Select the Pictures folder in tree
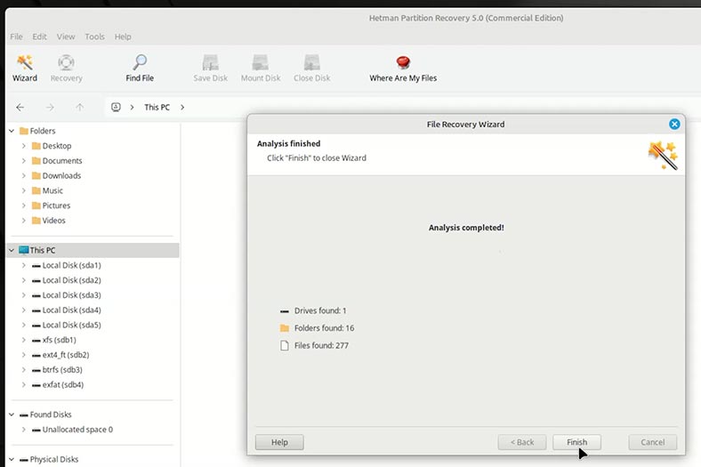Screen dimensions: 701x467 pyautogui.click(x=51, y=205)
